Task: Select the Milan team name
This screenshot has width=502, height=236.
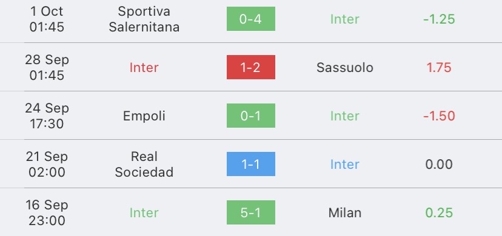Action: [345, 212]
